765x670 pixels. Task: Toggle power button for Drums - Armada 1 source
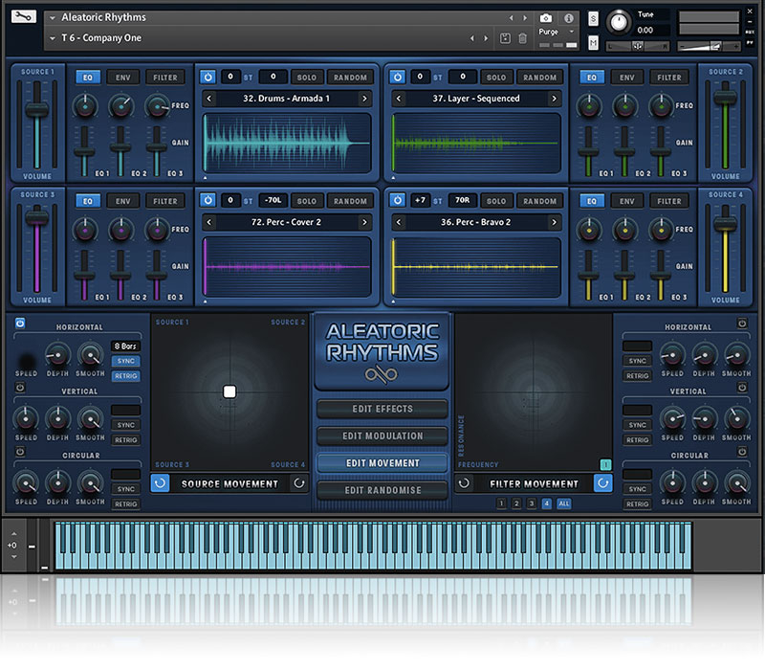click(208, 77)
